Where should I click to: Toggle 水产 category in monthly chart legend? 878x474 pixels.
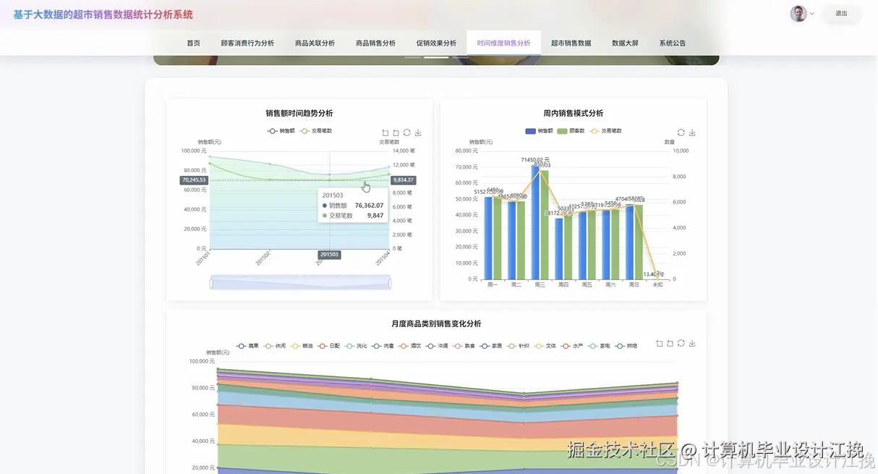572,346
